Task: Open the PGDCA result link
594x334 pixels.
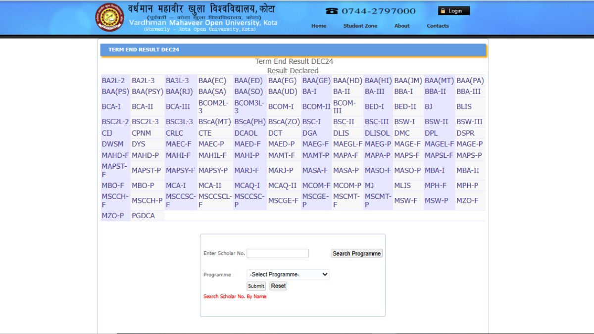Action: coord(143,216)
